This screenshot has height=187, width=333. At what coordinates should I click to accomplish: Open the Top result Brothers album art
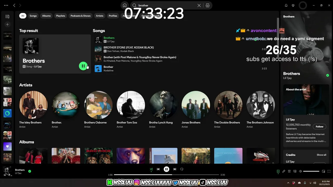click(31, 46)
